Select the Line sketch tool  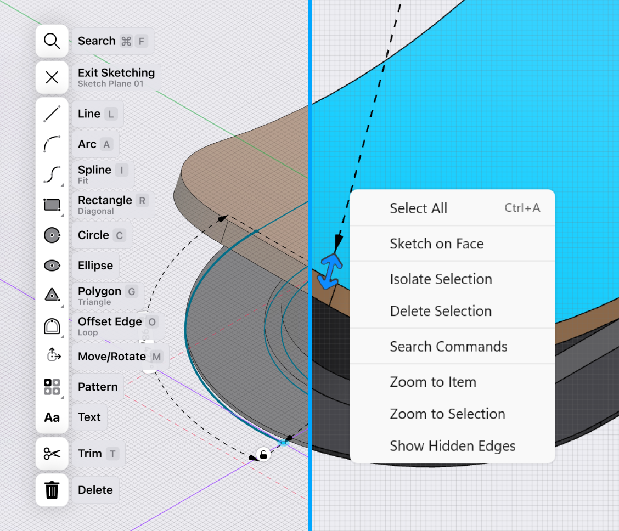point(52,114)
